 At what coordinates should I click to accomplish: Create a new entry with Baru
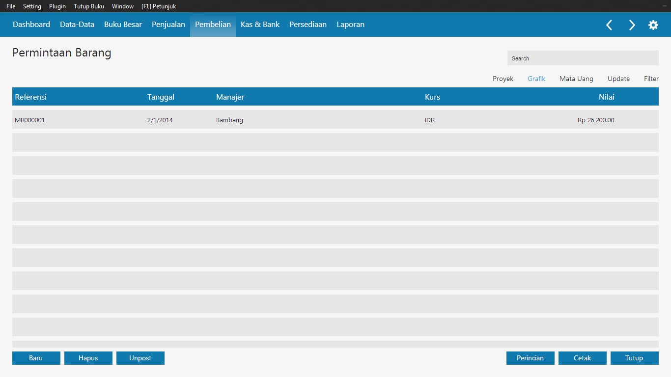tap(36, 358)
